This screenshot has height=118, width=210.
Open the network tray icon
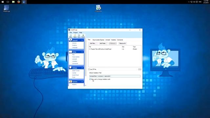(x=192, y=2)
